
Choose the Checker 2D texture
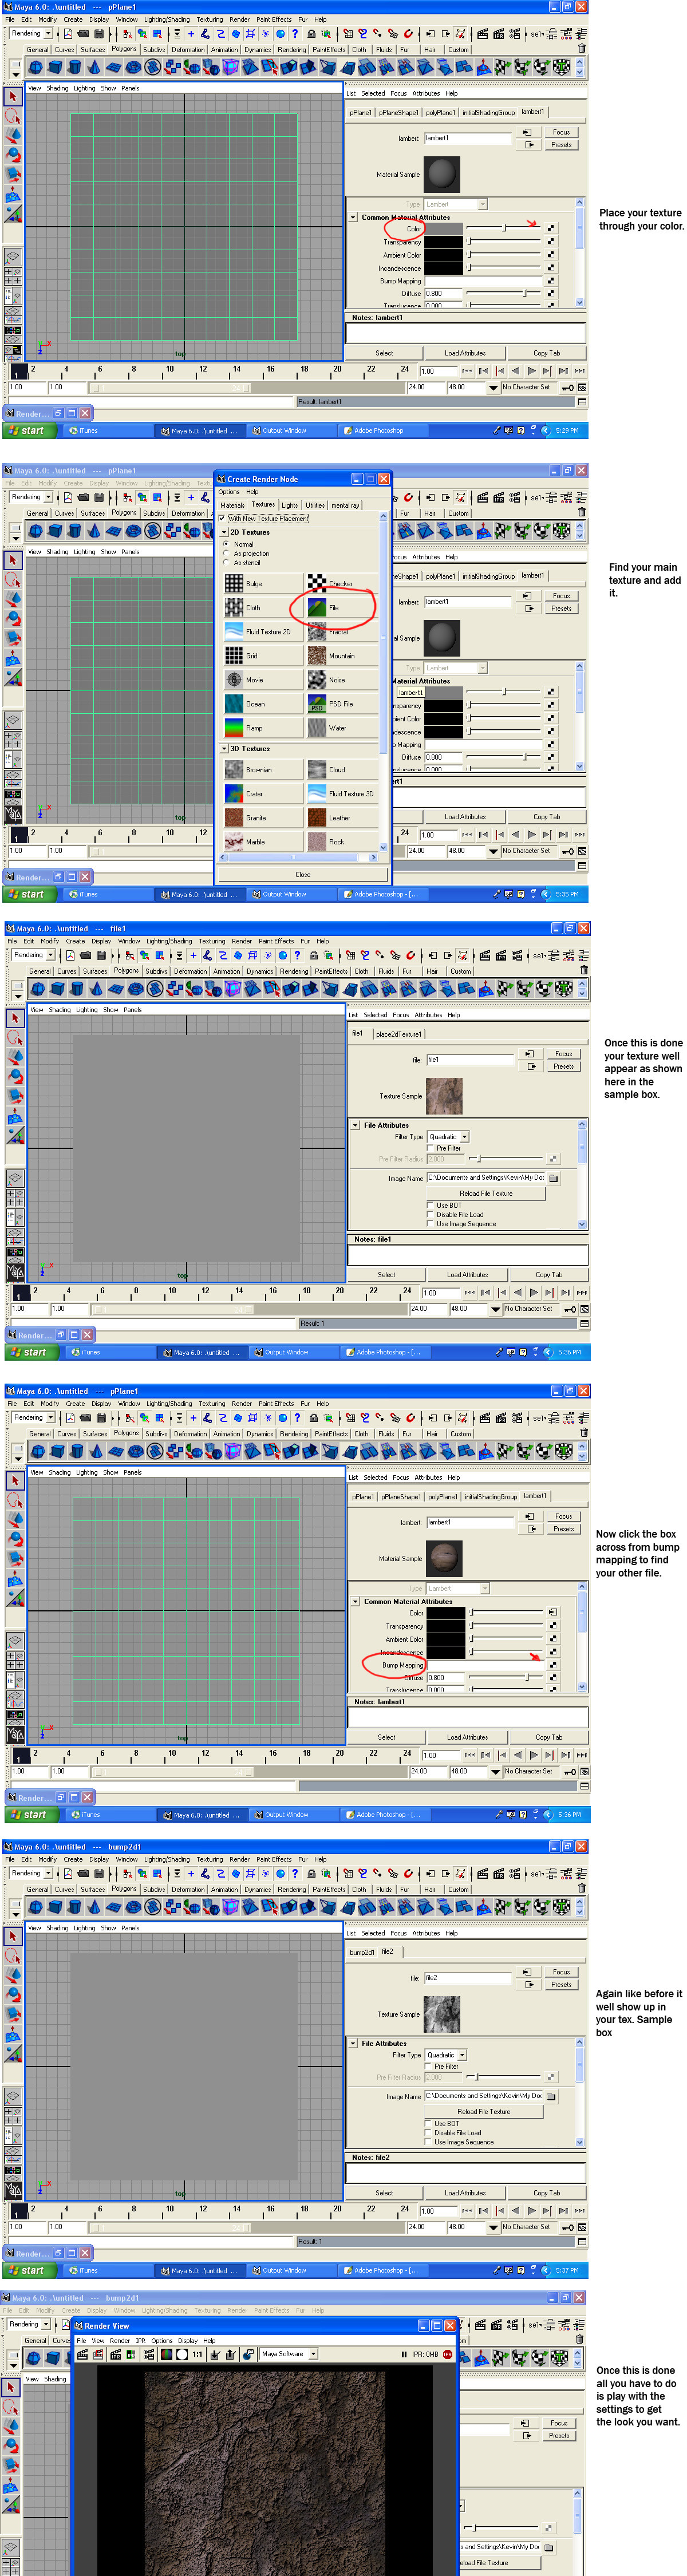click(342, 583)
